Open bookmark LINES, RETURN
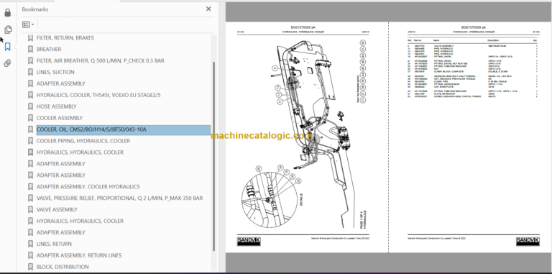This screenshot has width=552, height=274. (54, 244)
